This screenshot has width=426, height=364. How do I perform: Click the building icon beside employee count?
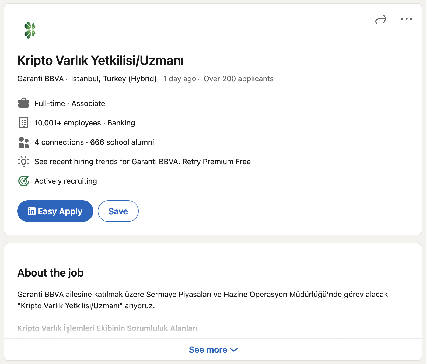click(24, 123)
